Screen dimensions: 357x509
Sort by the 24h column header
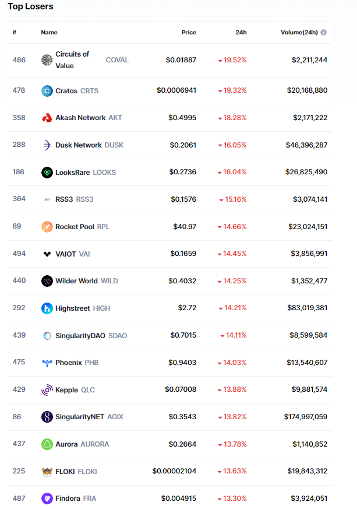pyautogui.click(x=241, y=33)
